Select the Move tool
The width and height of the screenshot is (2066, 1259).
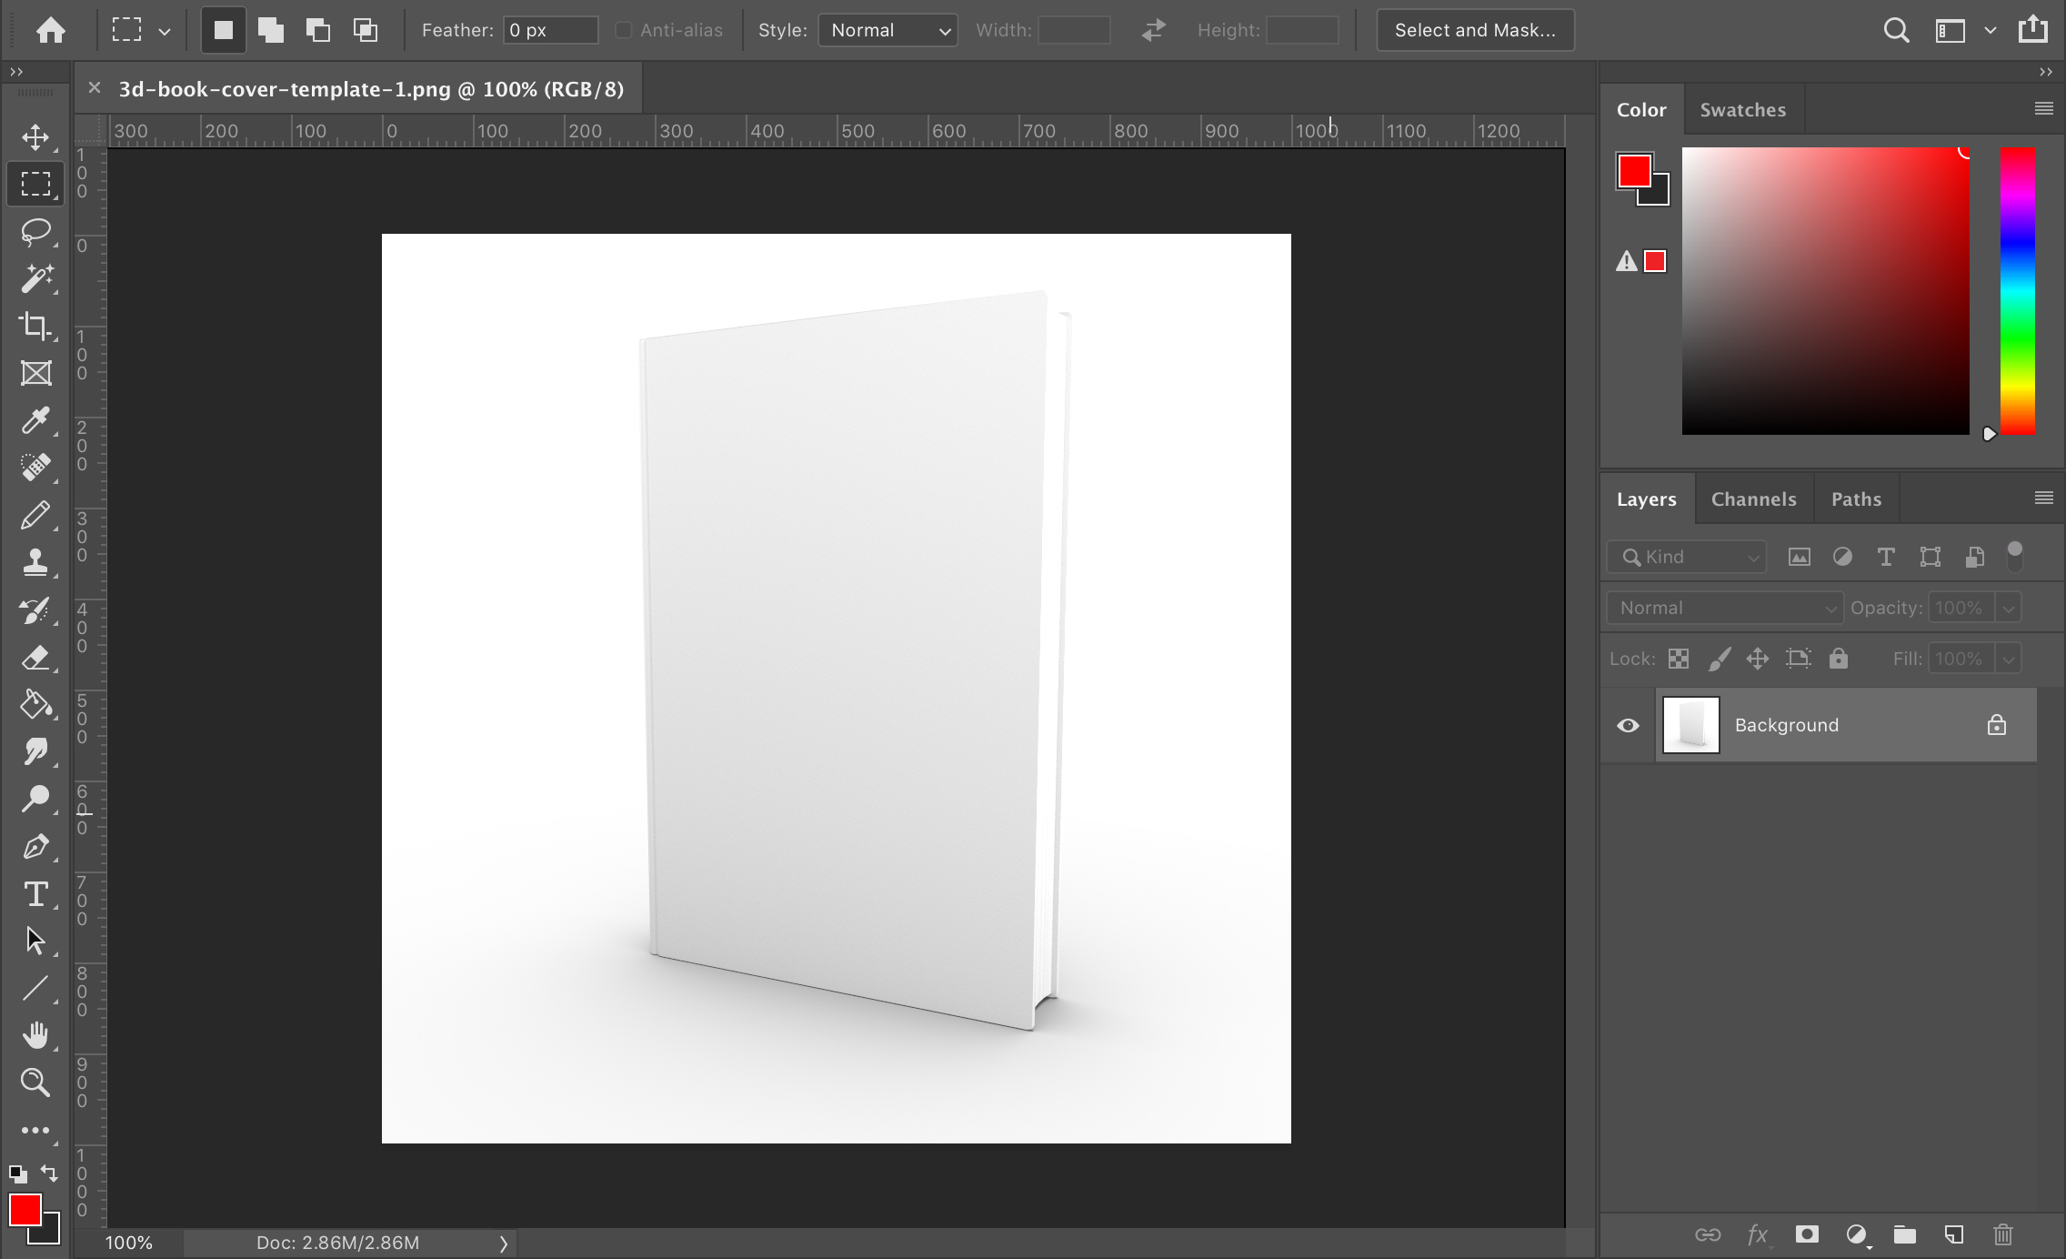pos(35,137)
